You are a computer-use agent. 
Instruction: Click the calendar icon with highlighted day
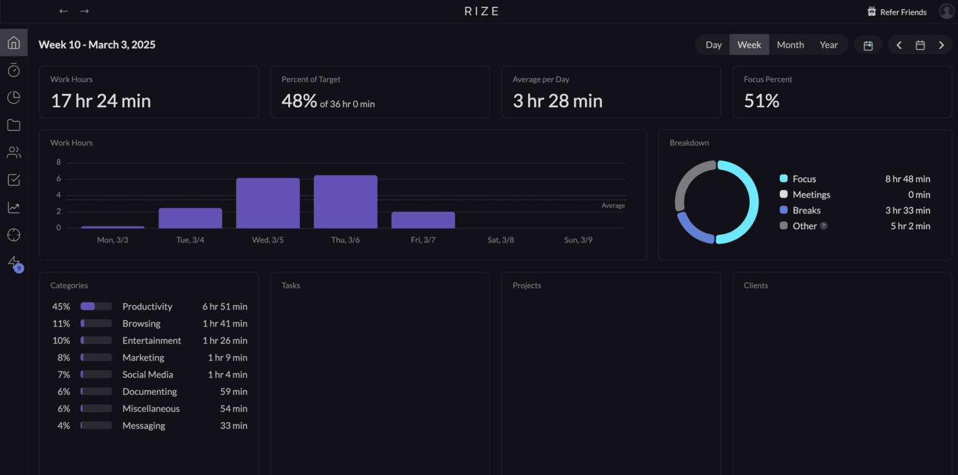tap(868, 45)
